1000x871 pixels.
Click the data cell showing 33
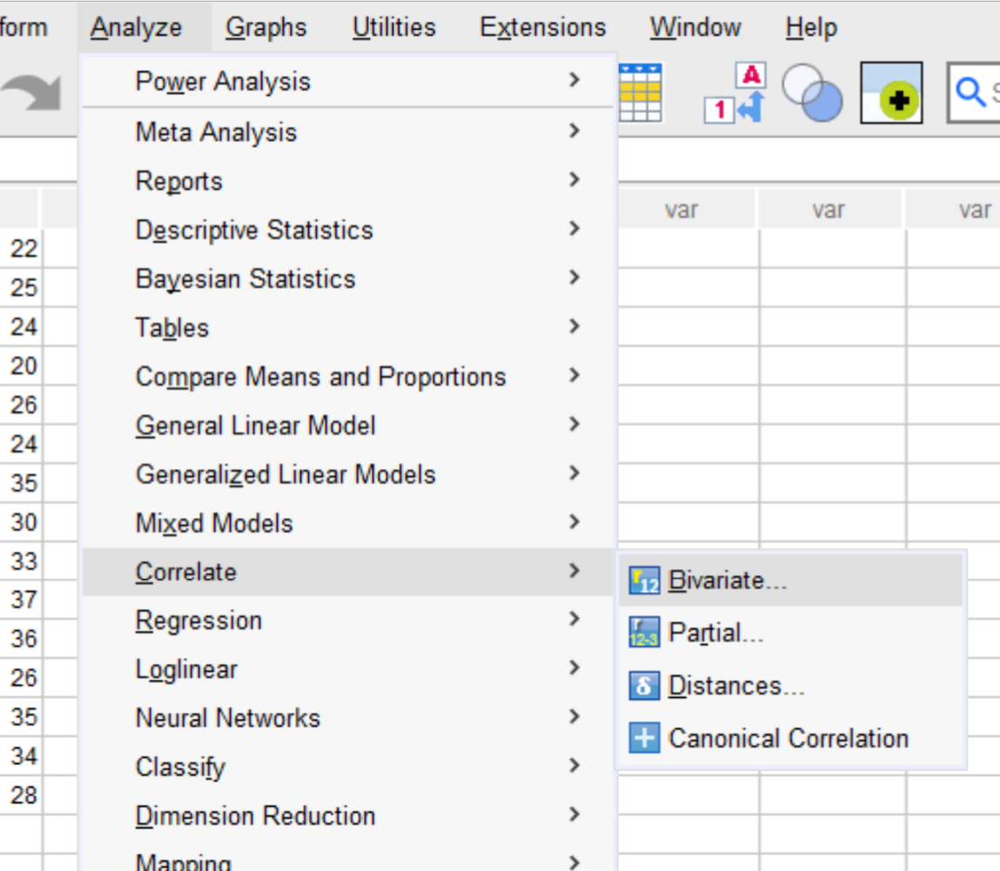point(21,562)
